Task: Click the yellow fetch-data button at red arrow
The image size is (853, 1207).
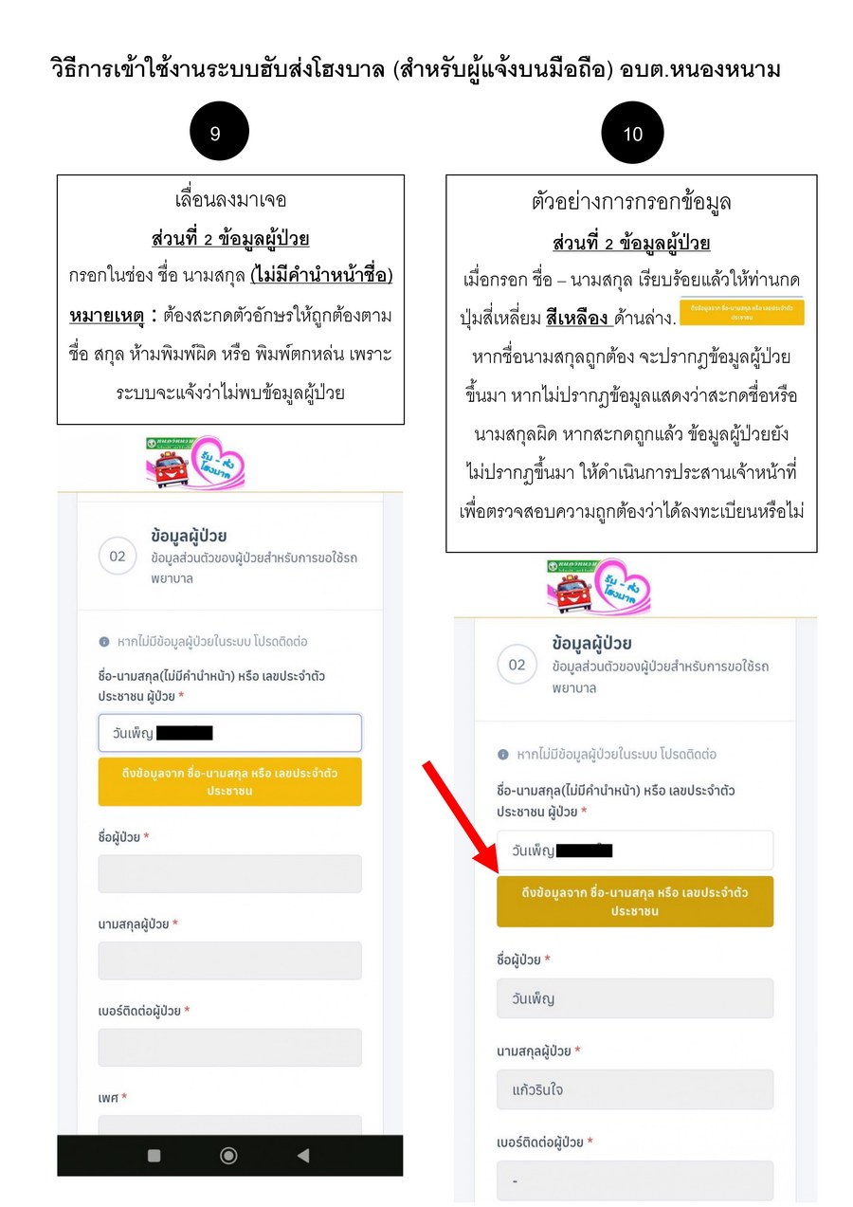Action: click(x=635, y=902)
